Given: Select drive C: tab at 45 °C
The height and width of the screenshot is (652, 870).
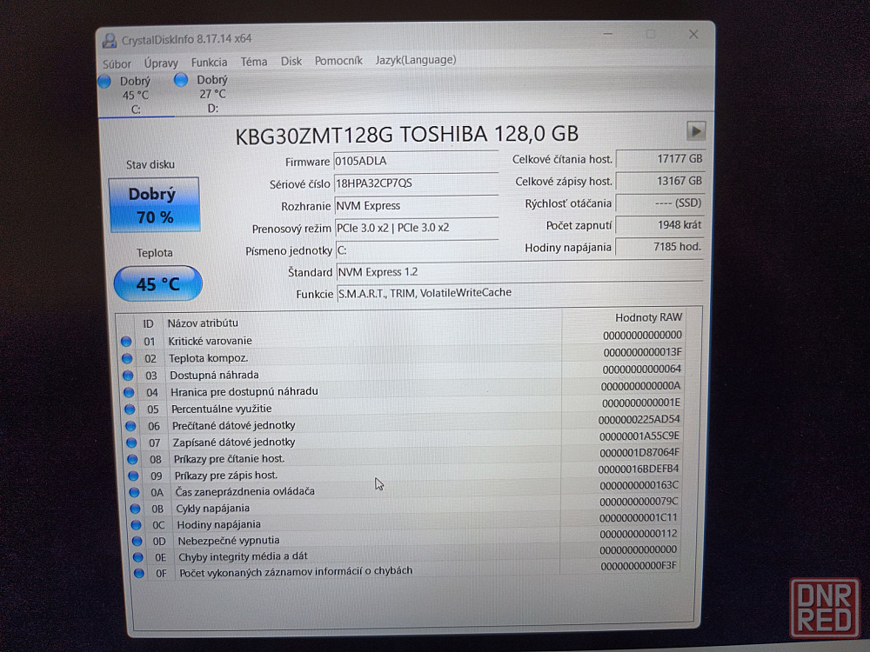Looking at the screenshot, I should pyautogui.click(x=136, y=95).
